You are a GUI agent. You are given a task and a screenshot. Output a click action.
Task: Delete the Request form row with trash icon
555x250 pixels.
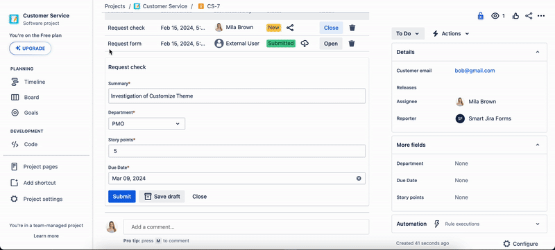click(352, 44)
